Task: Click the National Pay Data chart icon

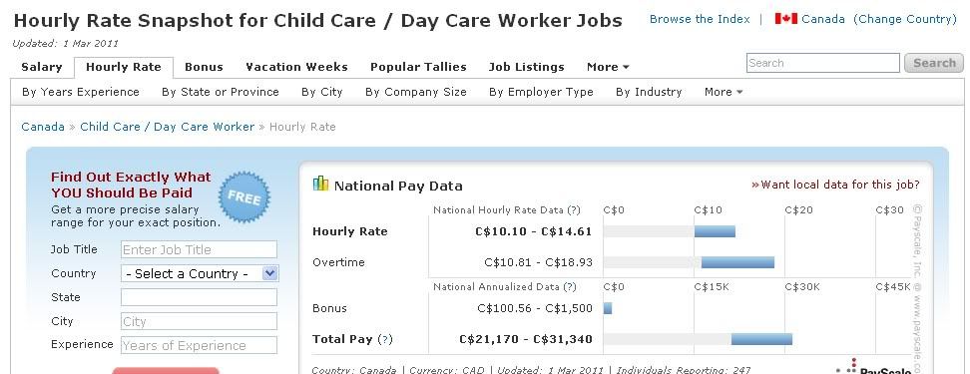Action: [x=320, y=184]
